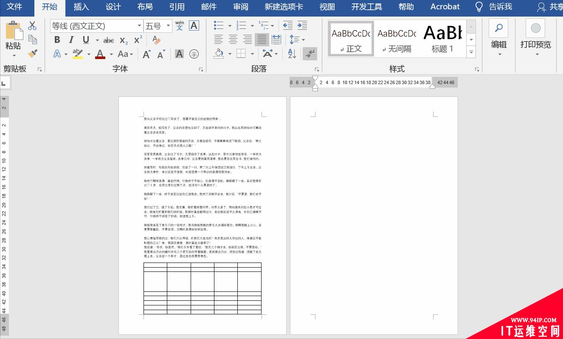The width and height of the screenshot is (563, 339).
Task: Toggle Italic formatting
Action: click(x=71, y=40)
